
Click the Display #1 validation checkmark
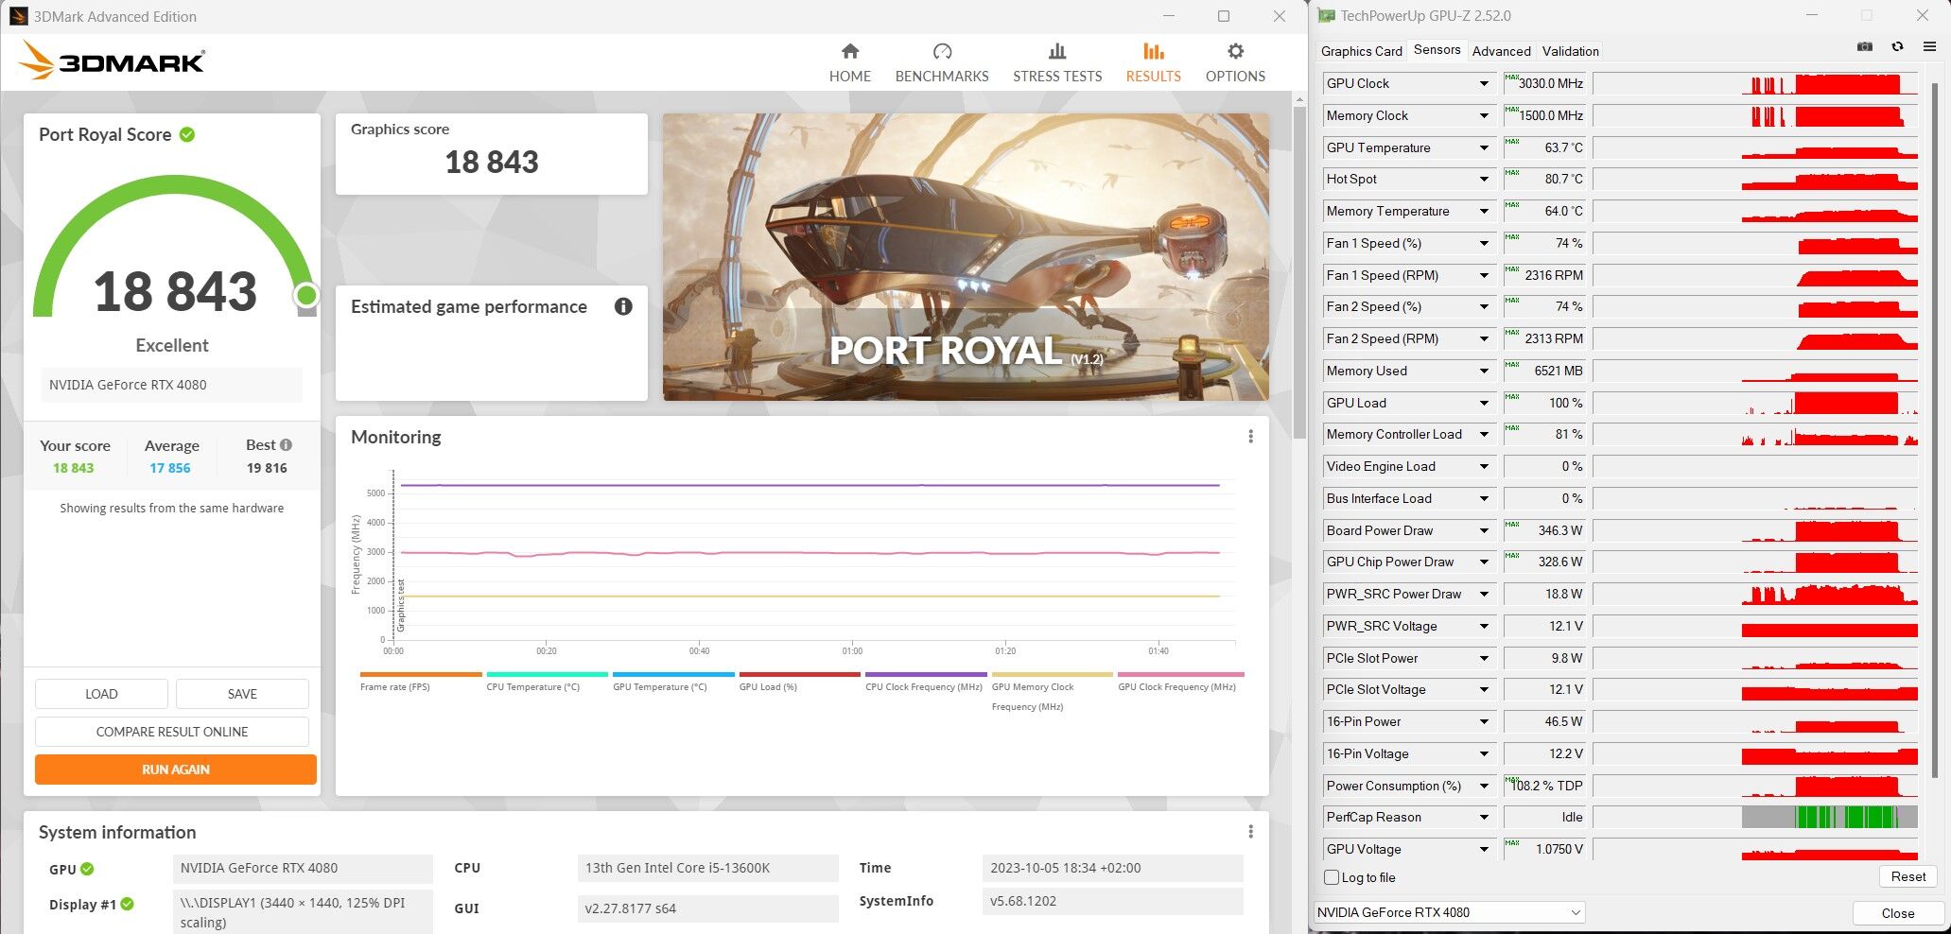(127, 904)
